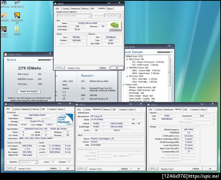Click Validate in the bottom-left CPU window
Screen dimensions: 221x180
pos(53,169)
